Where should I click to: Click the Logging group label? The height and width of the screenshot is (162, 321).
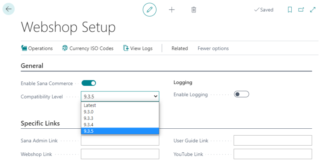(183, 83)
